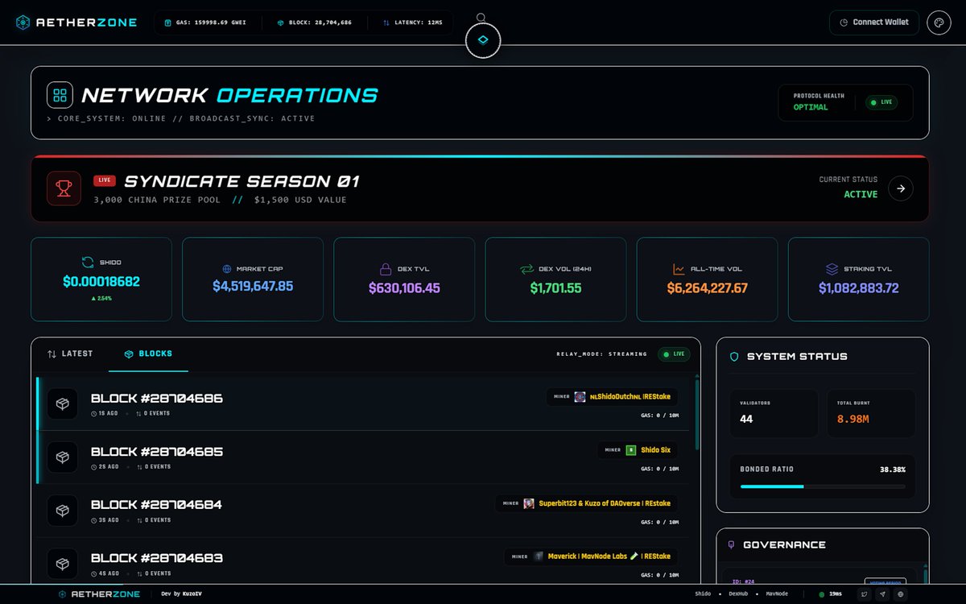Select the search magnifier icon at top center

[481, 16]
